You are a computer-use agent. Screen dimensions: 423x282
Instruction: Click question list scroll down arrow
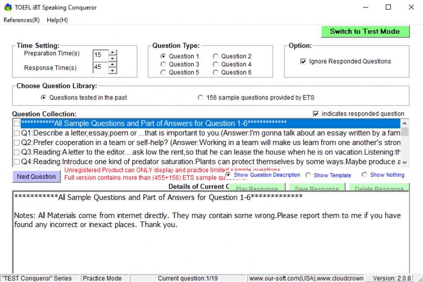405,162
